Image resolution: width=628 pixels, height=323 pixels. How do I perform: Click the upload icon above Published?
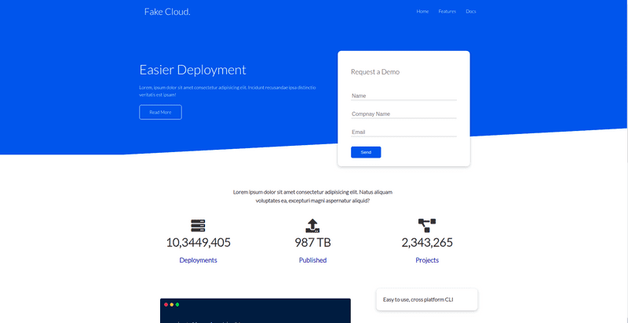[312, 226]
